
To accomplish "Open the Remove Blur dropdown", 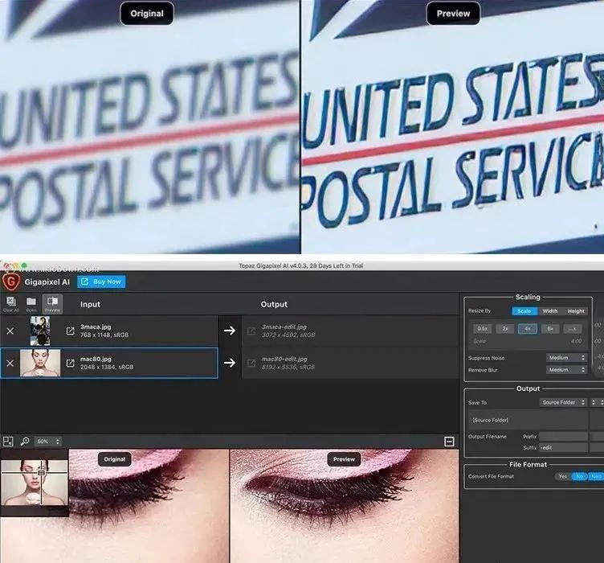I will coord(567,370).
